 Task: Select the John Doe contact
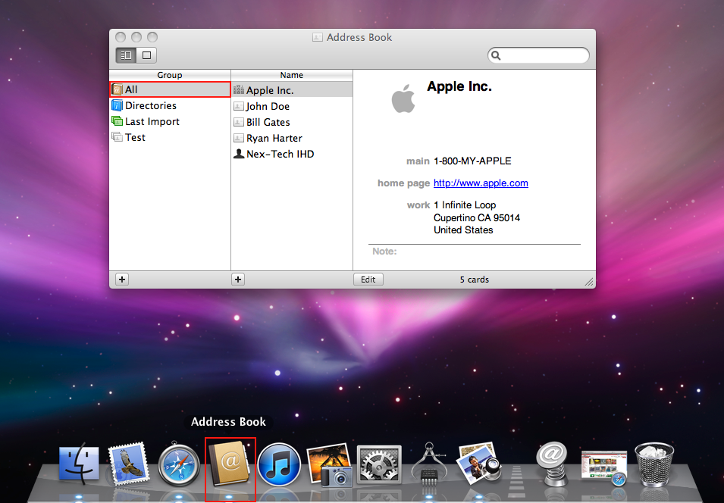point(292,106)
